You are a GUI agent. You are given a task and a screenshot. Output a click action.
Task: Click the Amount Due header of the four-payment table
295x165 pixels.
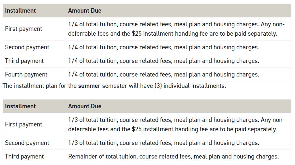tap(85, 11)
